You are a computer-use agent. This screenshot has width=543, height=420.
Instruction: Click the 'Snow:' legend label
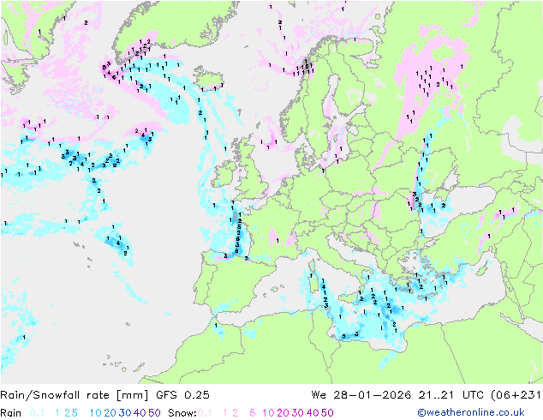[x=182, y=413]
